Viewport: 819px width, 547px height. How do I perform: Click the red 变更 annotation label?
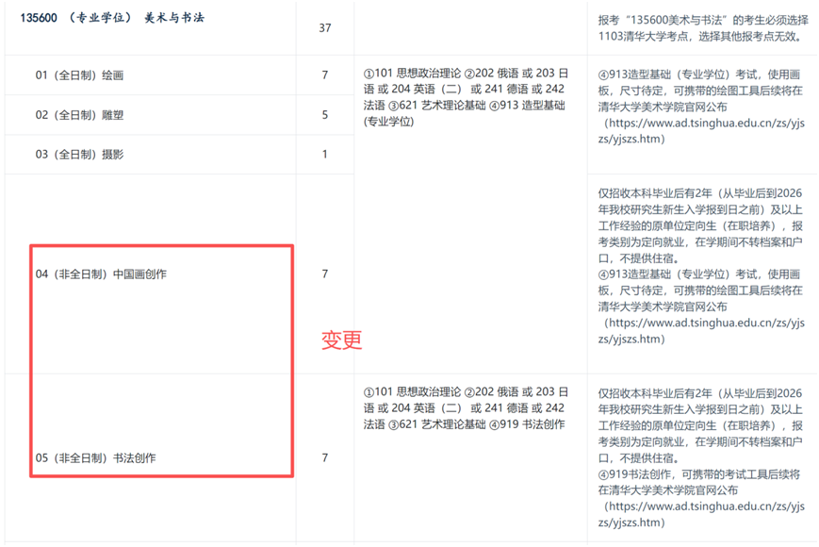point(341,340)
